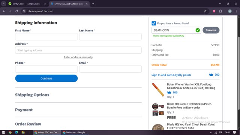Click the green promo applied checkmark icon
240x135 pixels.
pos(198,30)
